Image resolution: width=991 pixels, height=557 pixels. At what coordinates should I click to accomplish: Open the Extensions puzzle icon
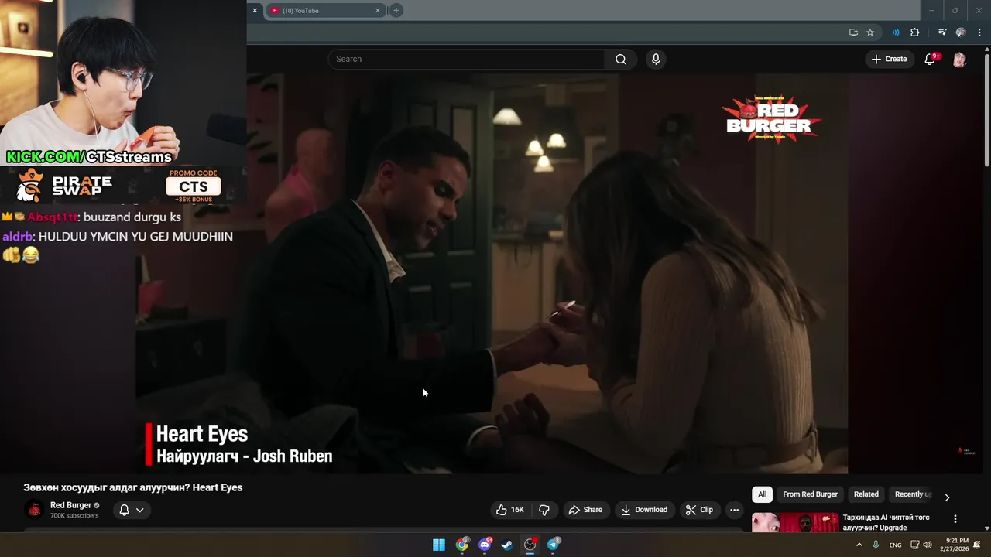coord(914,32)
